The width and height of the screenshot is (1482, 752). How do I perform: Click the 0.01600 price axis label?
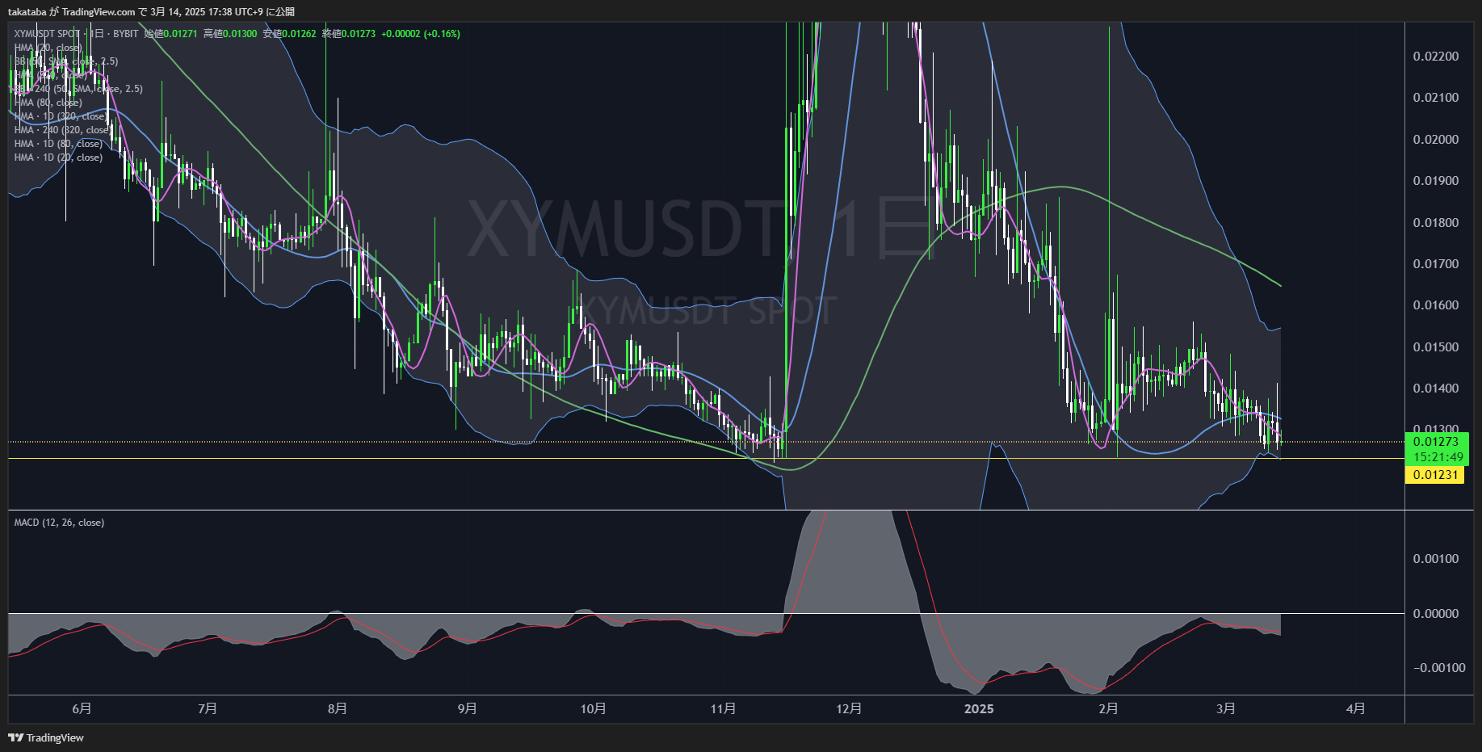tap(1436, 305)
